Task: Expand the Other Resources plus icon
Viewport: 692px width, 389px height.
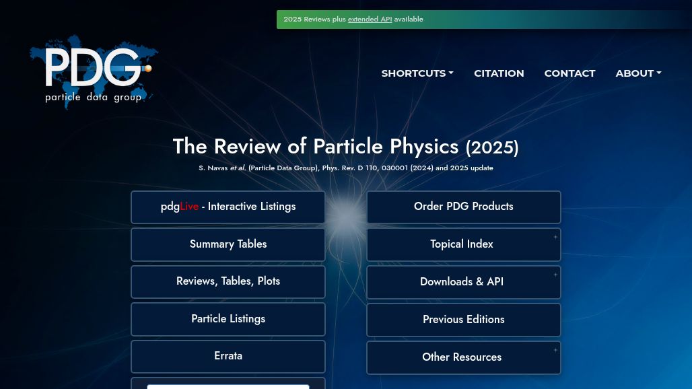Action: coord(555,350)
